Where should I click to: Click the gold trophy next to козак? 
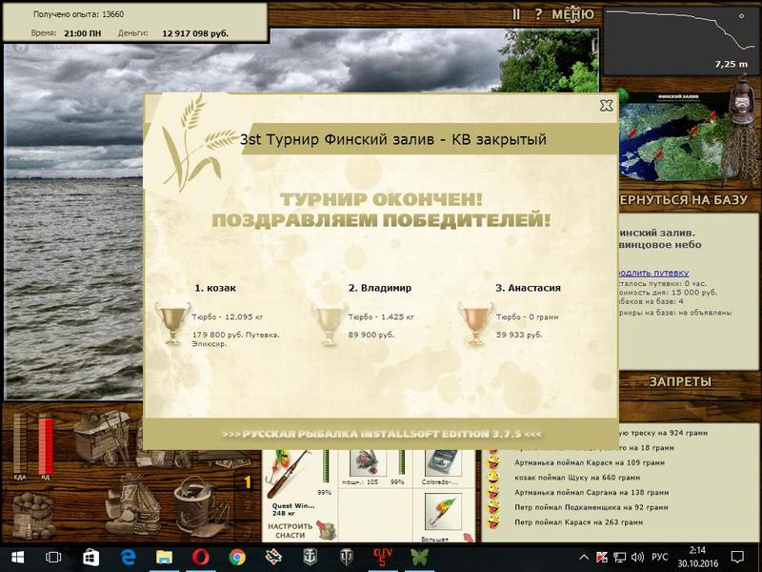pos(172,323)
